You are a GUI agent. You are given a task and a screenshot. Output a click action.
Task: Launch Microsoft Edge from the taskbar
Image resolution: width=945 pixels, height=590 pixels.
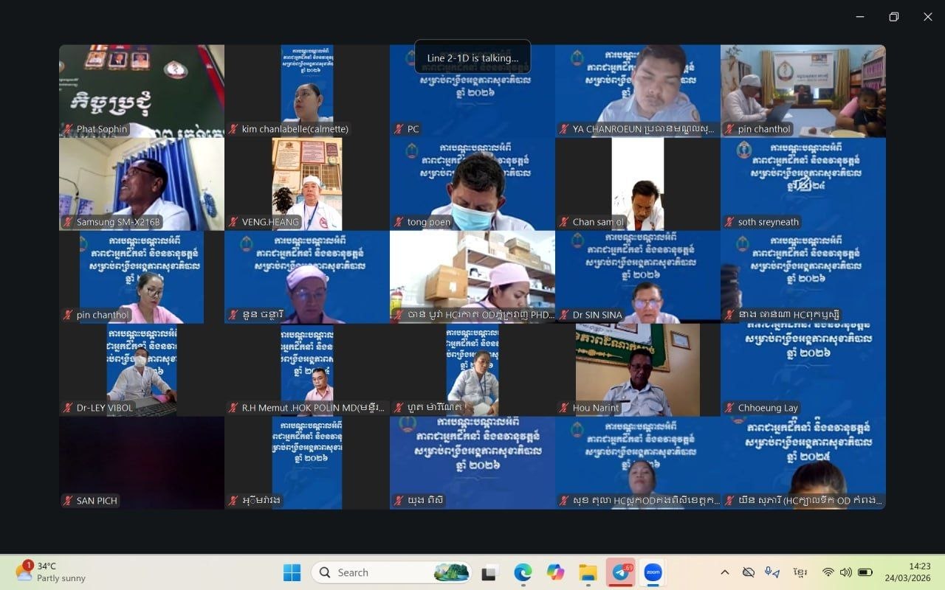pos(523,572)
